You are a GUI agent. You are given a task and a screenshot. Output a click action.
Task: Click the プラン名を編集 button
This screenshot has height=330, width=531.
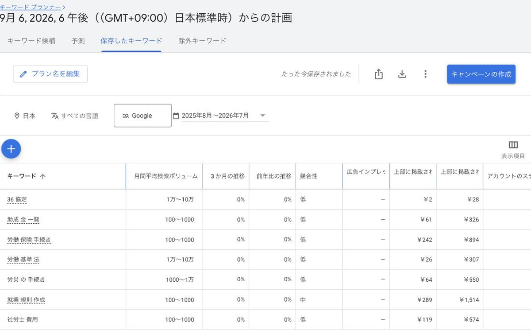[x=50, y=74]
